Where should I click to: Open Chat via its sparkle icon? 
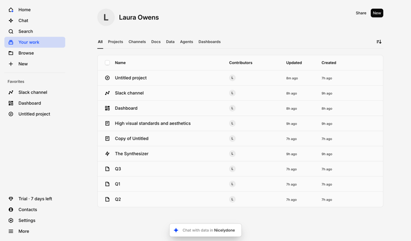[11, 21]
